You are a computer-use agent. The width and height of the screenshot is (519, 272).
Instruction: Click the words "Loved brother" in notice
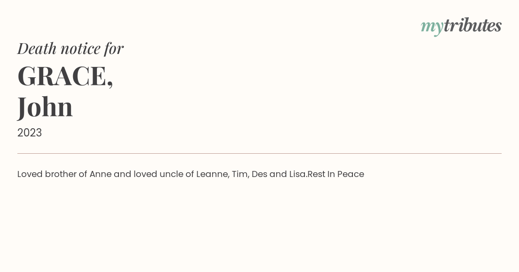coord(47,174)
